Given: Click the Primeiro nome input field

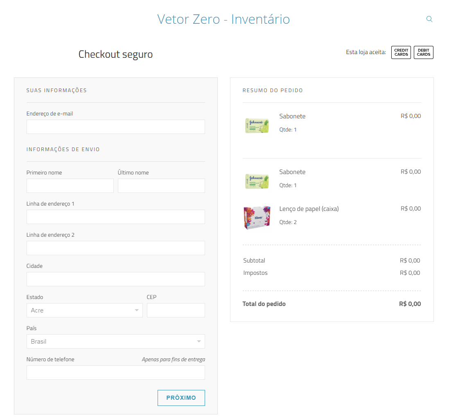Looking at the screenshot, I should [x=70, y=186].
